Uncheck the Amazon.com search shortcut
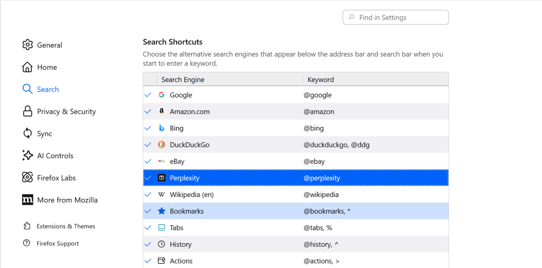The image size is (542, 268). coord(148,111)
